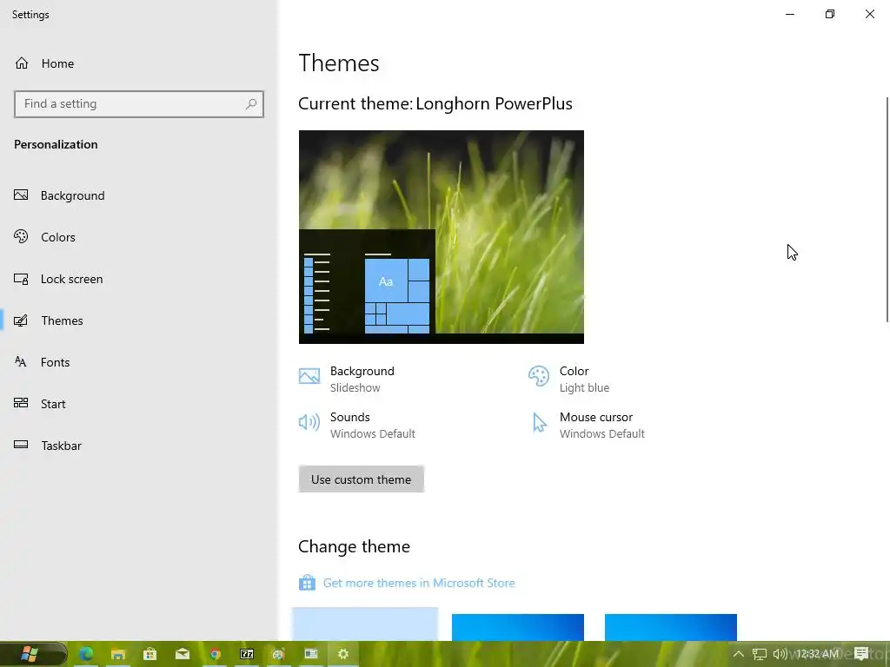Screen dimensions: 890x667
Task: Open 7-Zip from the taskbar
Action: coord(247,654)
